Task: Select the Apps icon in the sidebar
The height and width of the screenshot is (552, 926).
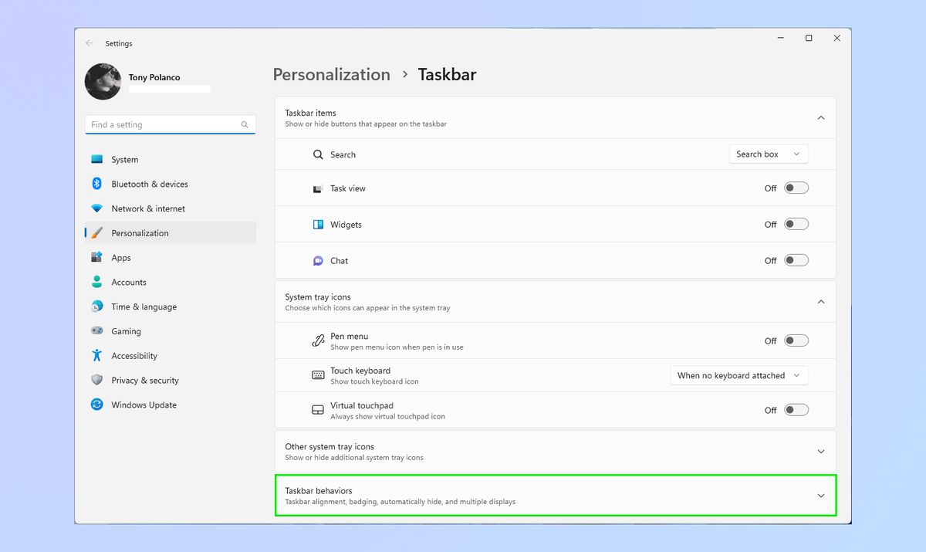Action: click(x=96, y=257)
